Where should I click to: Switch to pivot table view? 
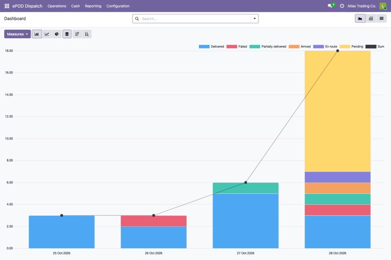pos(371,18)
